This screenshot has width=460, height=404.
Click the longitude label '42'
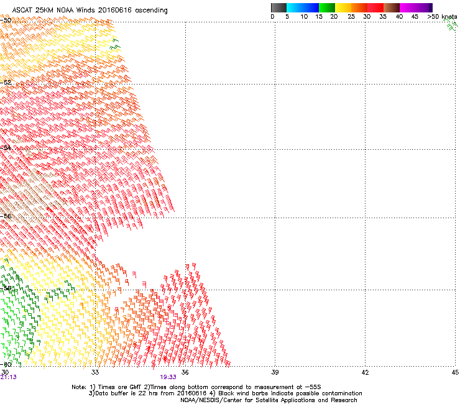pos(365,372)
